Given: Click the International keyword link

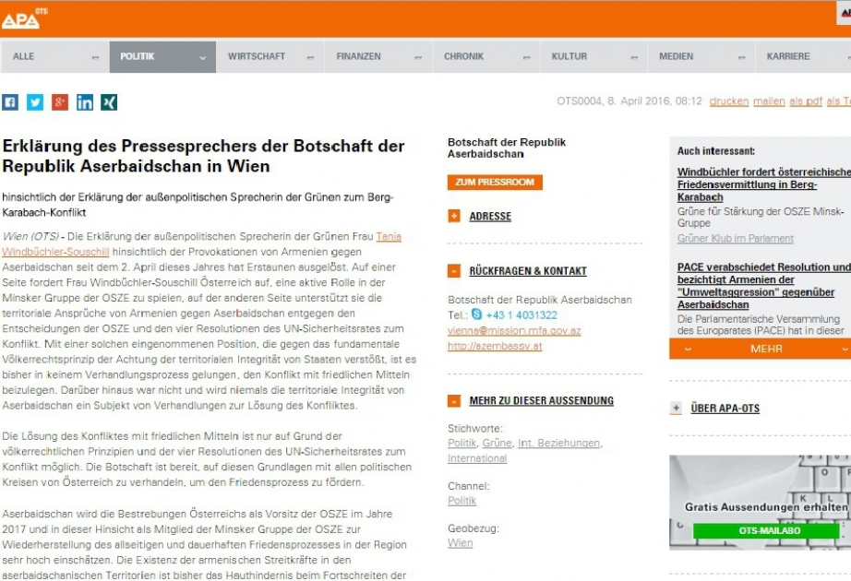Looking at the screenshot, I should point(477,458).
